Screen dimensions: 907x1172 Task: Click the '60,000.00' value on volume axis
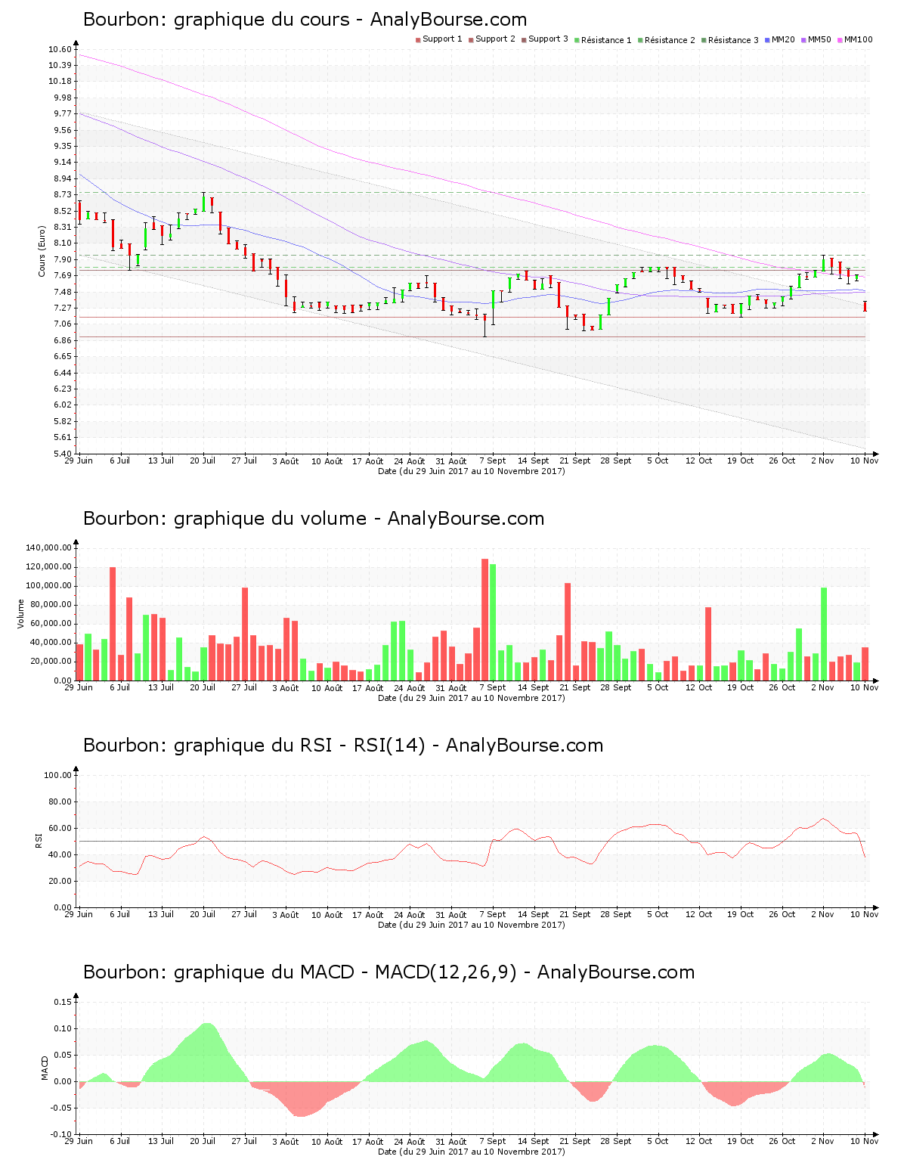coord(51,624)
